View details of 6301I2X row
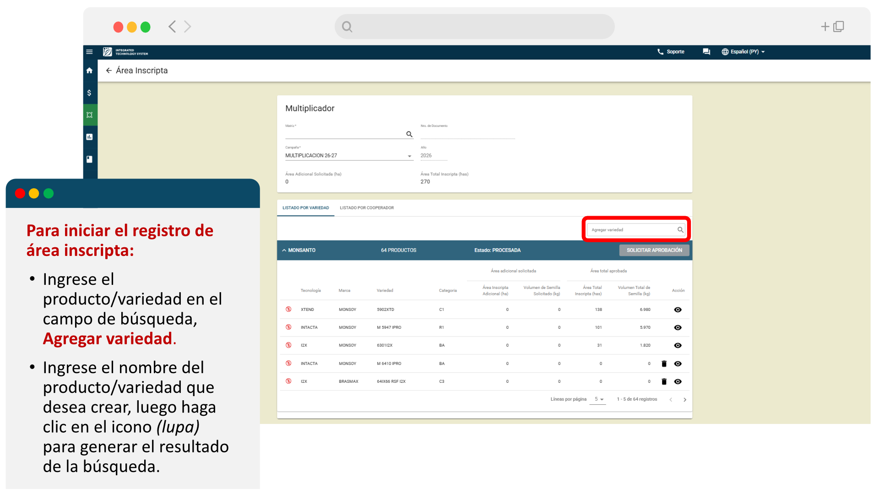Screen dimensions: 879x495 pos(678,346)
